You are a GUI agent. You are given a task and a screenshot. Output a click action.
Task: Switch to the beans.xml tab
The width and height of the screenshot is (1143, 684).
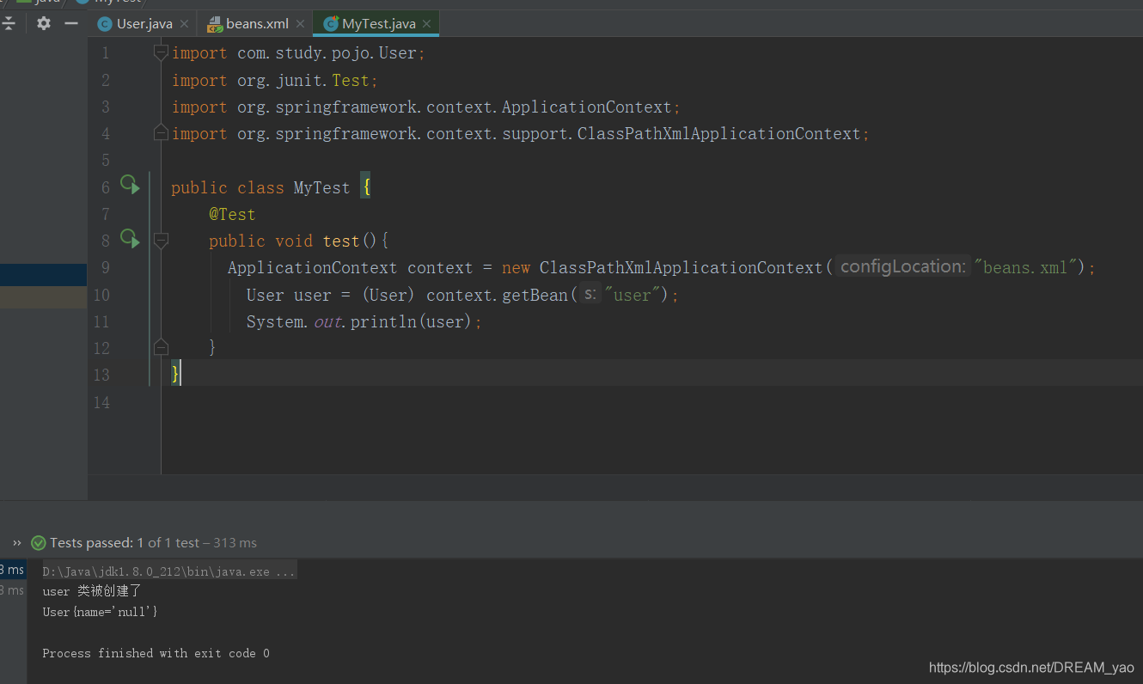coord(257,24)
